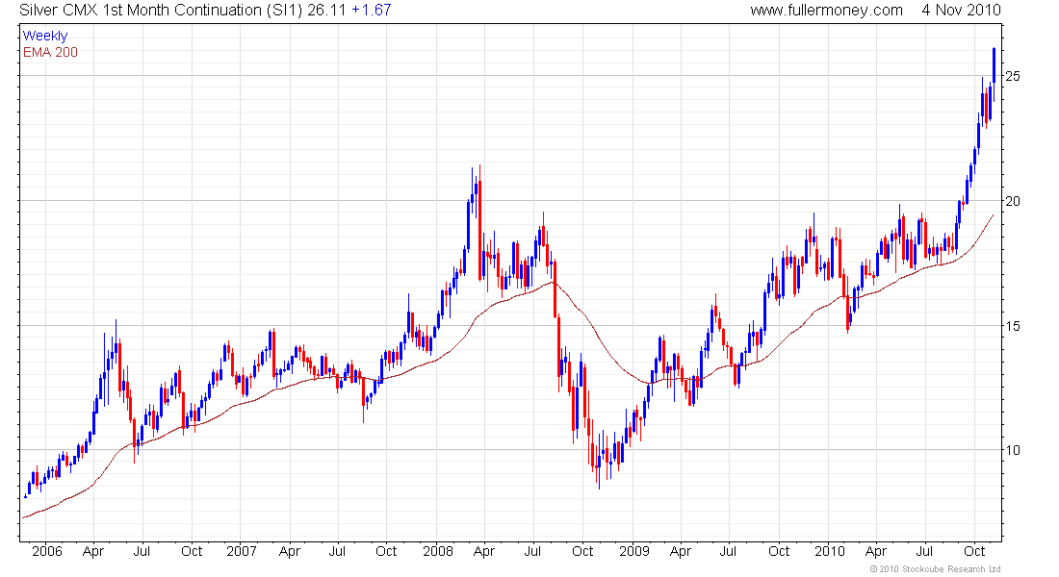Screen dimensions: 1059x577
Task: Click the Apr label of year 2009
Action: coord(680,551)
